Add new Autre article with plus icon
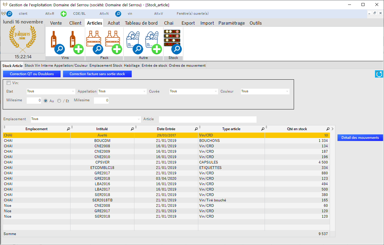The width and height of the screenshot is (384, 245). pyautogui.click(x=157, y=48)
